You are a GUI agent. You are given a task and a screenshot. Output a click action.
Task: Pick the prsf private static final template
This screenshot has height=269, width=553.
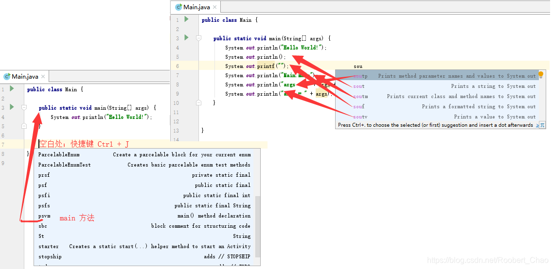(x=144, y=175)
